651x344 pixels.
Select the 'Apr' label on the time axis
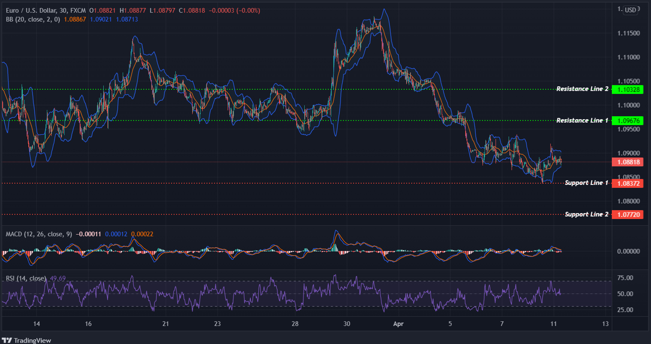pyautogui.click(x=398, y=324)
